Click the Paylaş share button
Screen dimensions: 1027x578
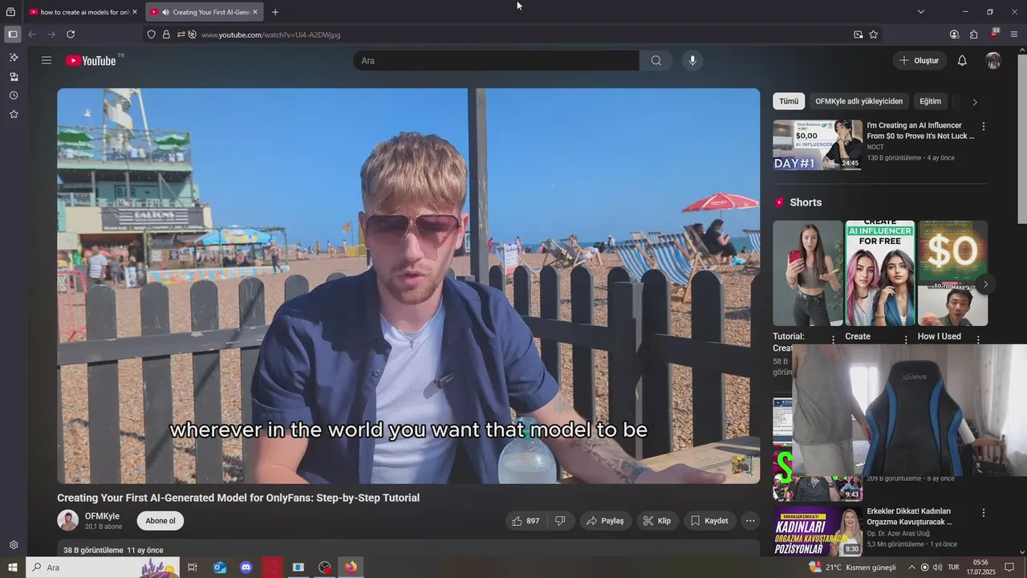click(606, 521)
